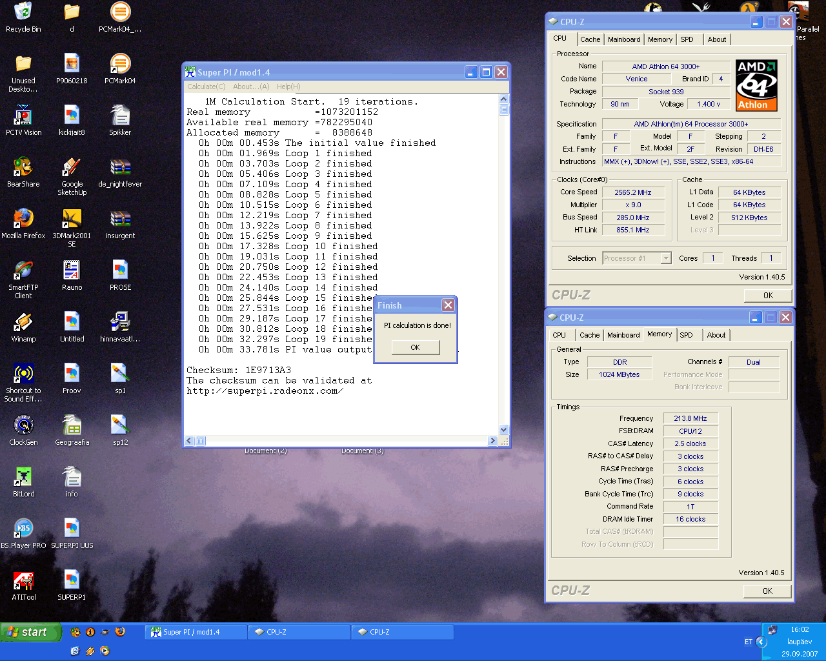The image size is (826, 661).
Task: Open 3DMark2001 SE desktop shortcut
Action: coord(72,229)
